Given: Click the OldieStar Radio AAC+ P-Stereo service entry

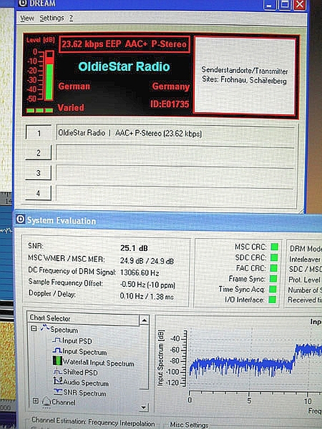Looking at the screenshot, I should tap(175, 133).
